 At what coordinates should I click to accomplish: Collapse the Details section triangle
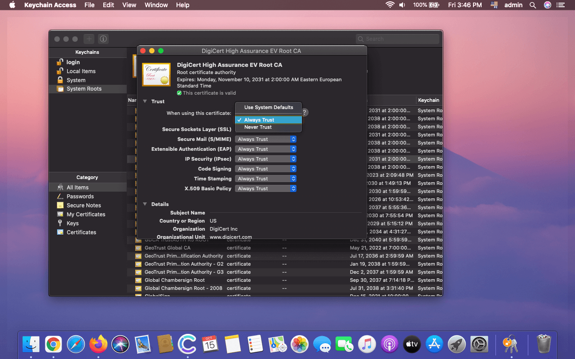click(x=145, y=204)
